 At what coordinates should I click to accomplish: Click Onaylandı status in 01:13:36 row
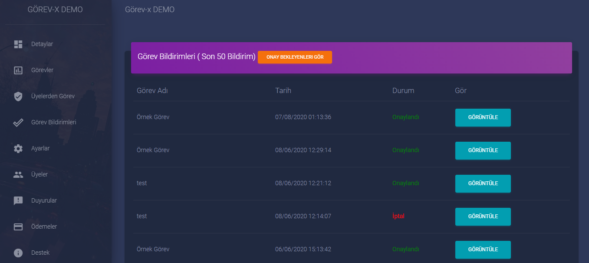[406, 117]
